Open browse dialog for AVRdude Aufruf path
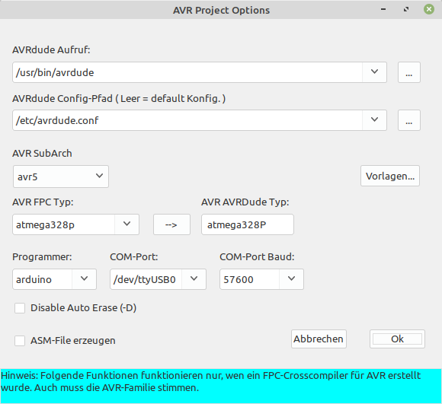 409,72
